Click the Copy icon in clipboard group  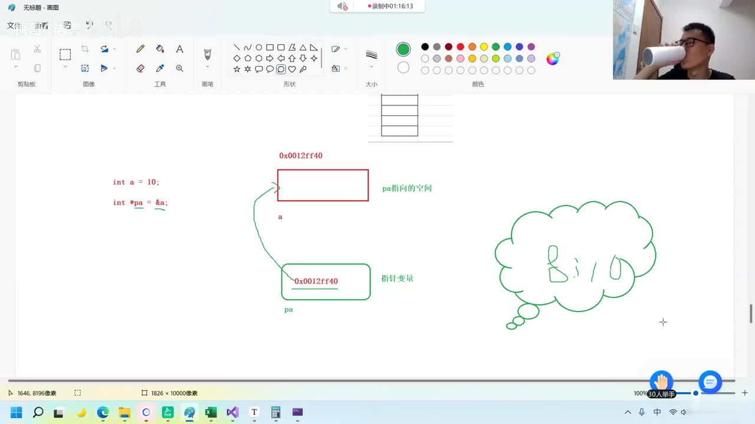(37, 68)
